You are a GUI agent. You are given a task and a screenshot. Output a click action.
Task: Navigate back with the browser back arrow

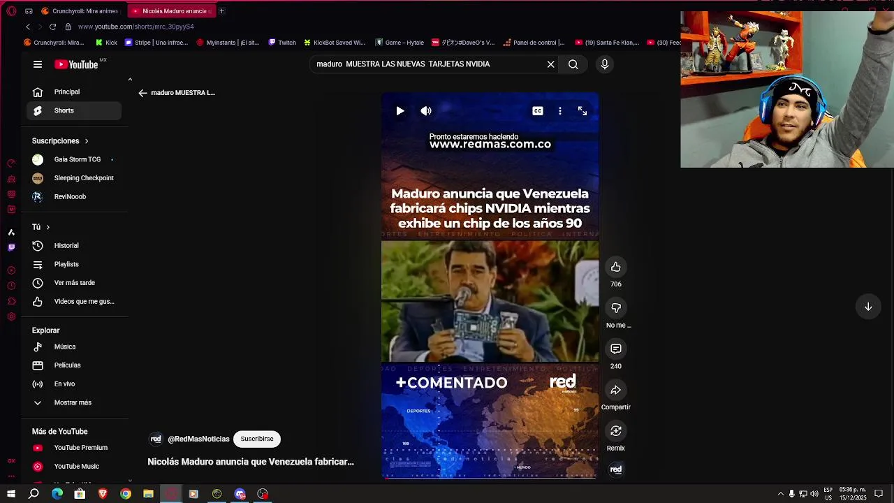(x=28, y=27)
